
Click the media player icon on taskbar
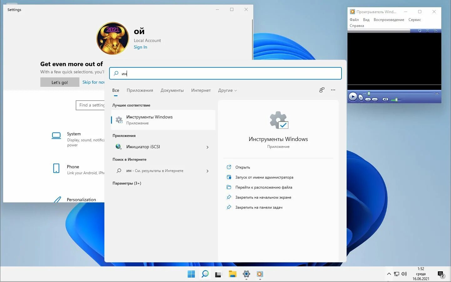click(260, 274)
